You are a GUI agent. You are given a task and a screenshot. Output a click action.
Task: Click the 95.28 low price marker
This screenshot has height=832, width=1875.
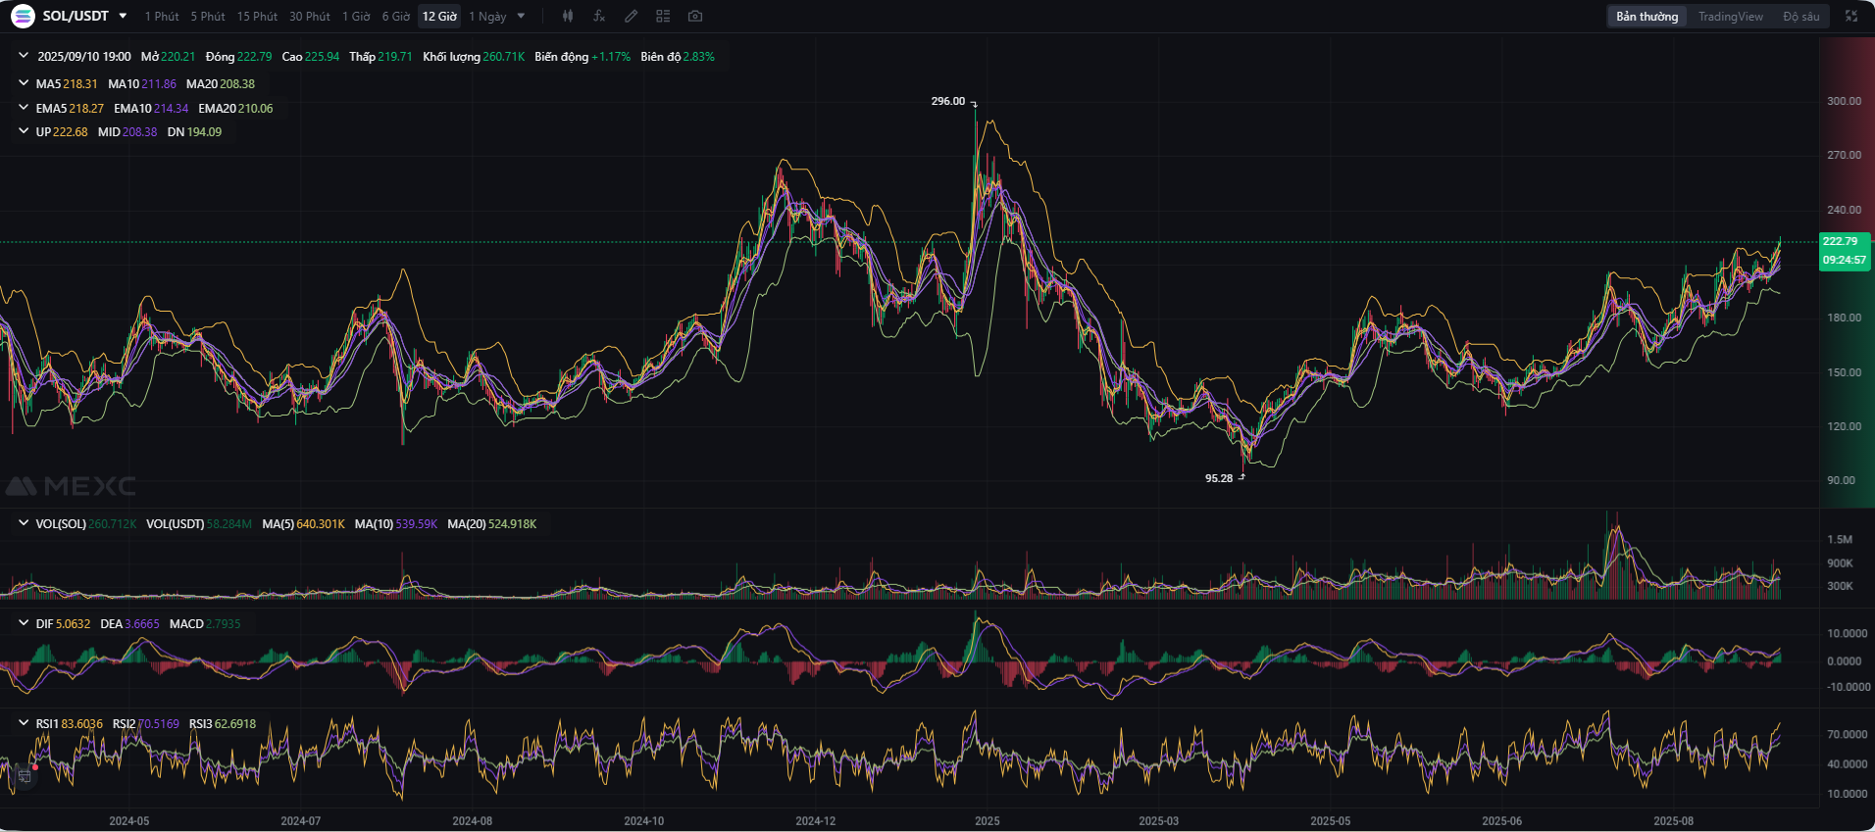pyautogui.click(x=1219, y=478)
